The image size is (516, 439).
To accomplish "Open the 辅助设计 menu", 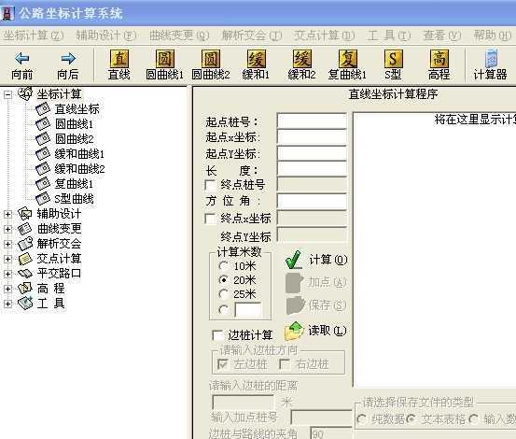I will pyautogui.click(x=106, y=35).
